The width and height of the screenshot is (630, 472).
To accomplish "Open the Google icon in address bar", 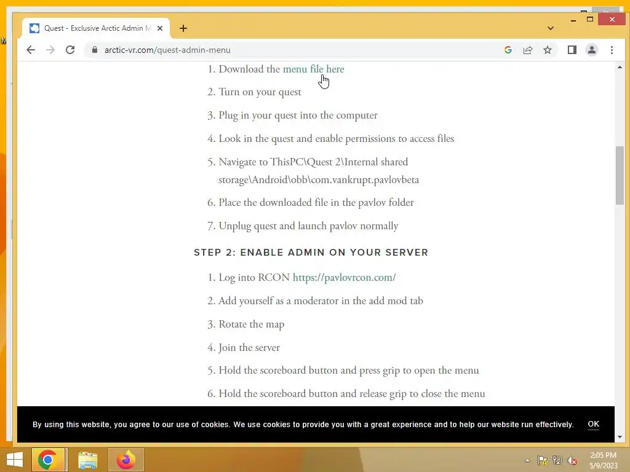I will click(x=508, y=50).
